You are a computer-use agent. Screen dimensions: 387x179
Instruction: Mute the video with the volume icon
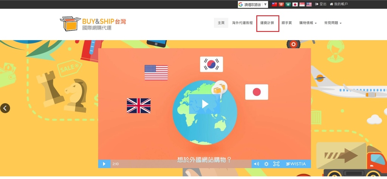click(x=256, y=164)
